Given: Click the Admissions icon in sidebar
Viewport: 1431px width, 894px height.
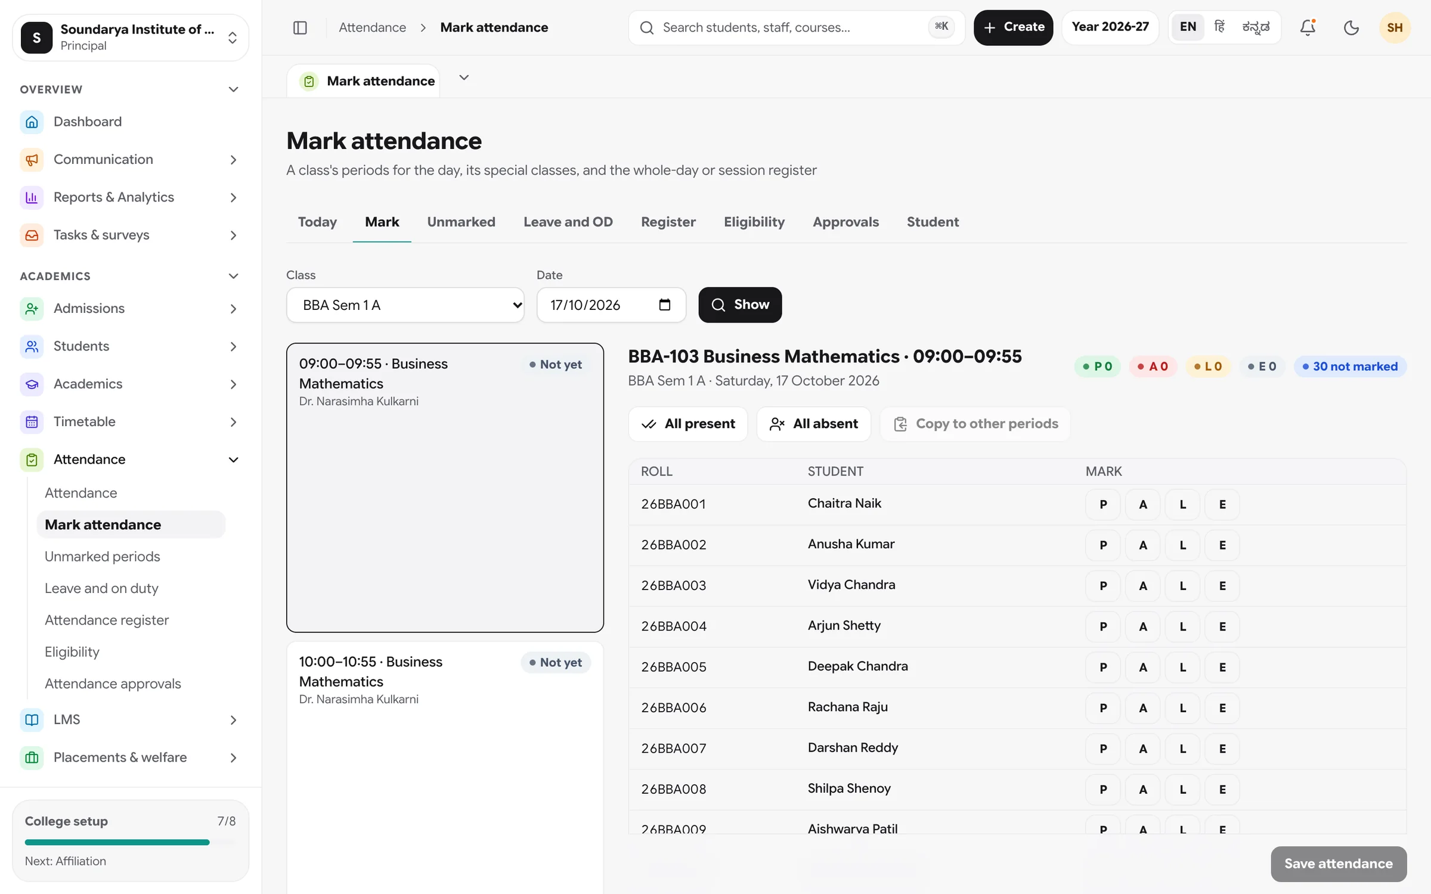Looking at the screenshot, I should (x=32, y=309).
